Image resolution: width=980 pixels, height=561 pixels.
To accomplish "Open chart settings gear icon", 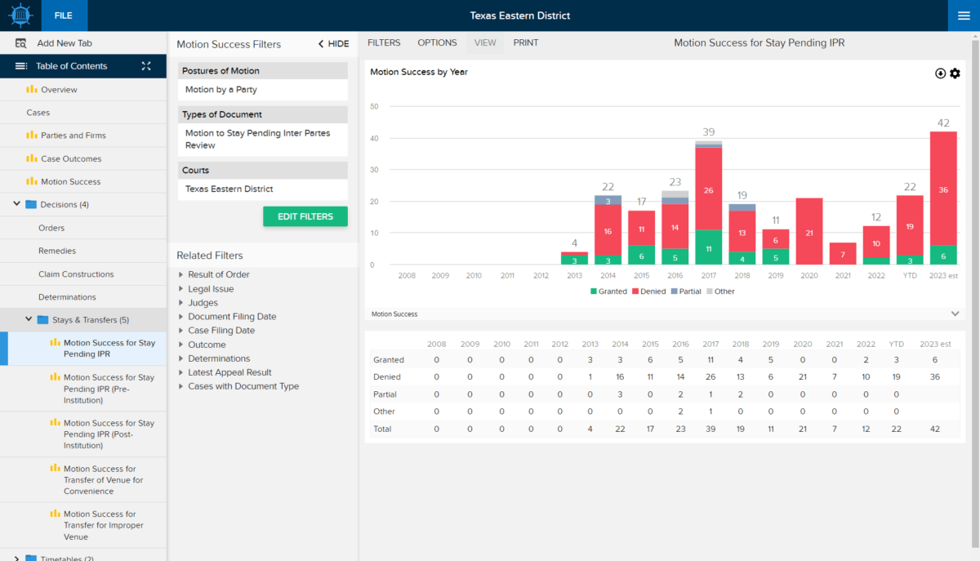I will point(955,73).
